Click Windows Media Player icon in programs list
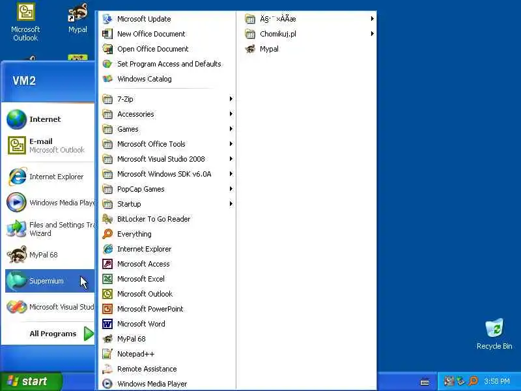The width and height of the screenshot is (521, 391). (x=107, y=384)
